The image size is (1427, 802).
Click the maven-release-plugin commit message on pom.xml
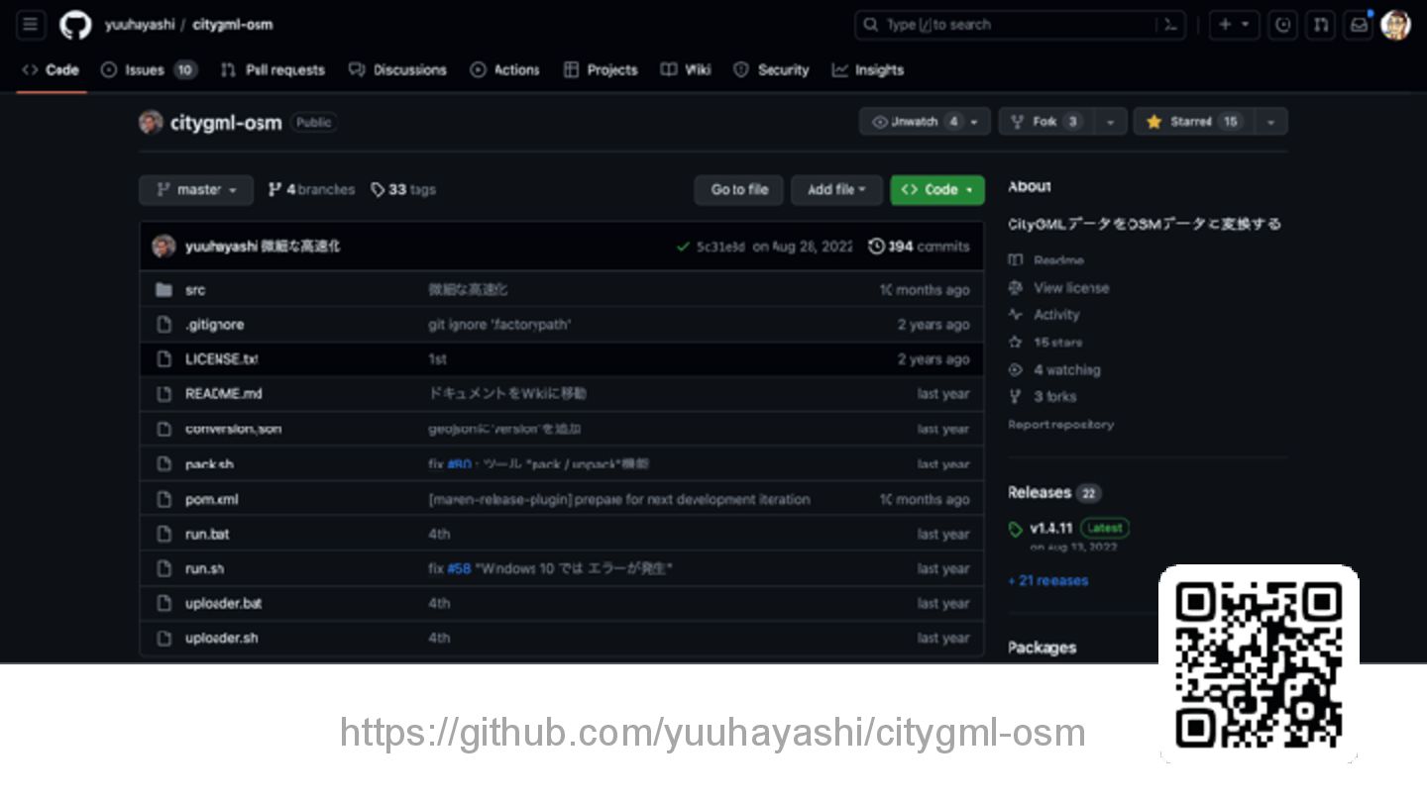[619, 500]
